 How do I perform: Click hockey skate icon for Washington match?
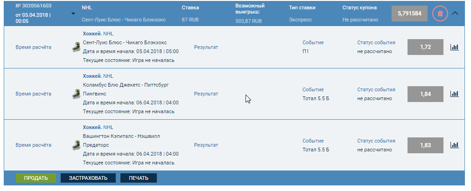point(76,145)
